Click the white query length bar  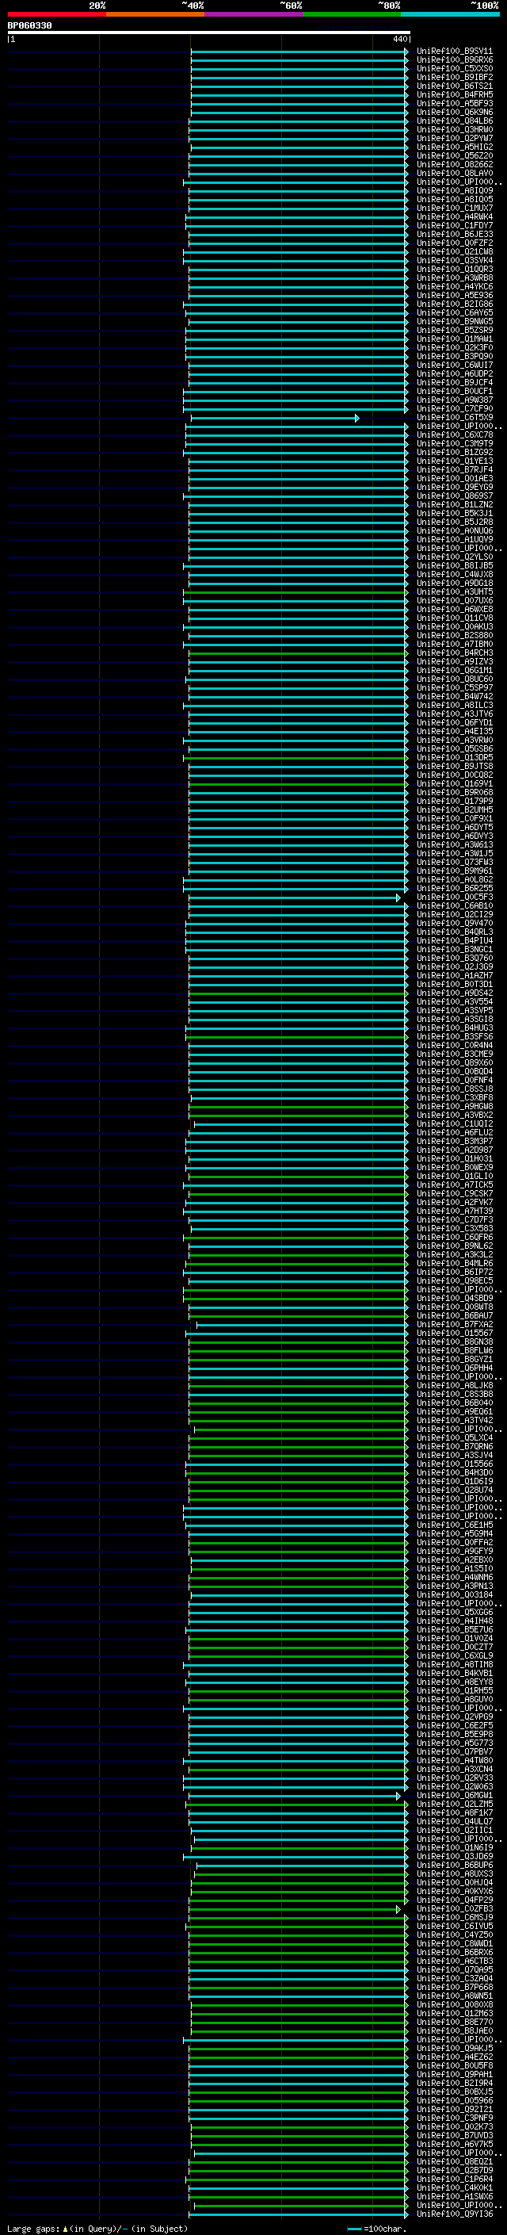click(x=209, y=32)
